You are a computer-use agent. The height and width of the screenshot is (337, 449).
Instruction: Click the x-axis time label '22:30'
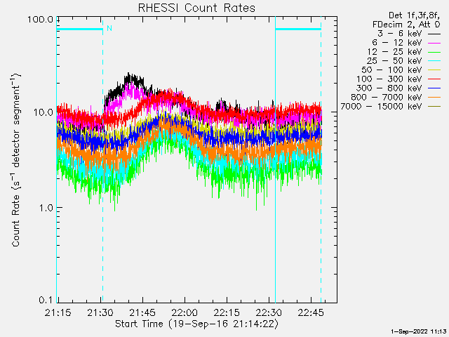tap(269, 312)
